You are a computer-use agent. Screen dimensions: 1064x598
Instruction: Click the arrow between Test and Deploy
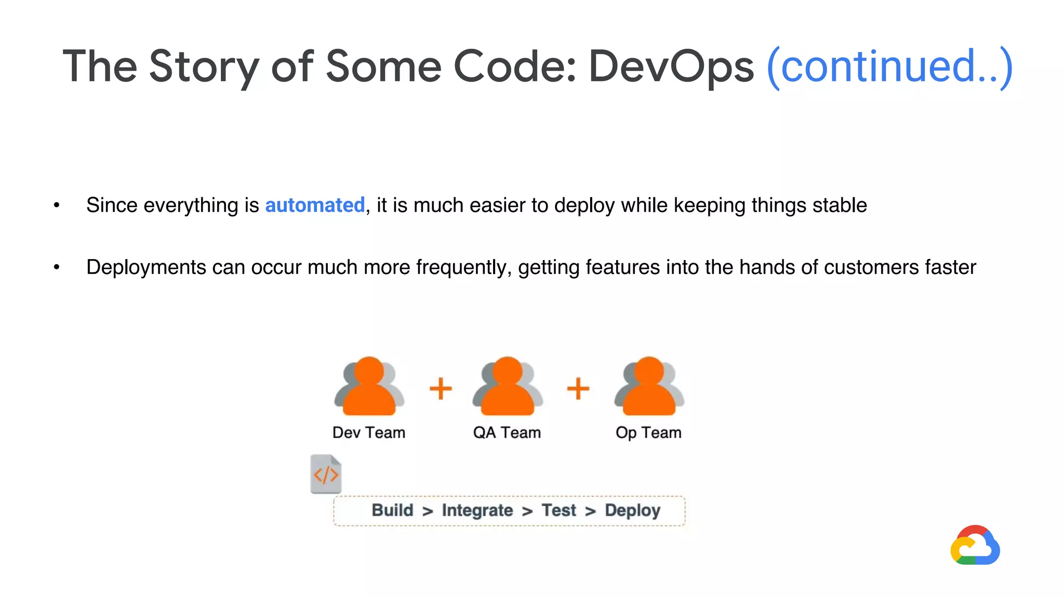coord(590,512)
